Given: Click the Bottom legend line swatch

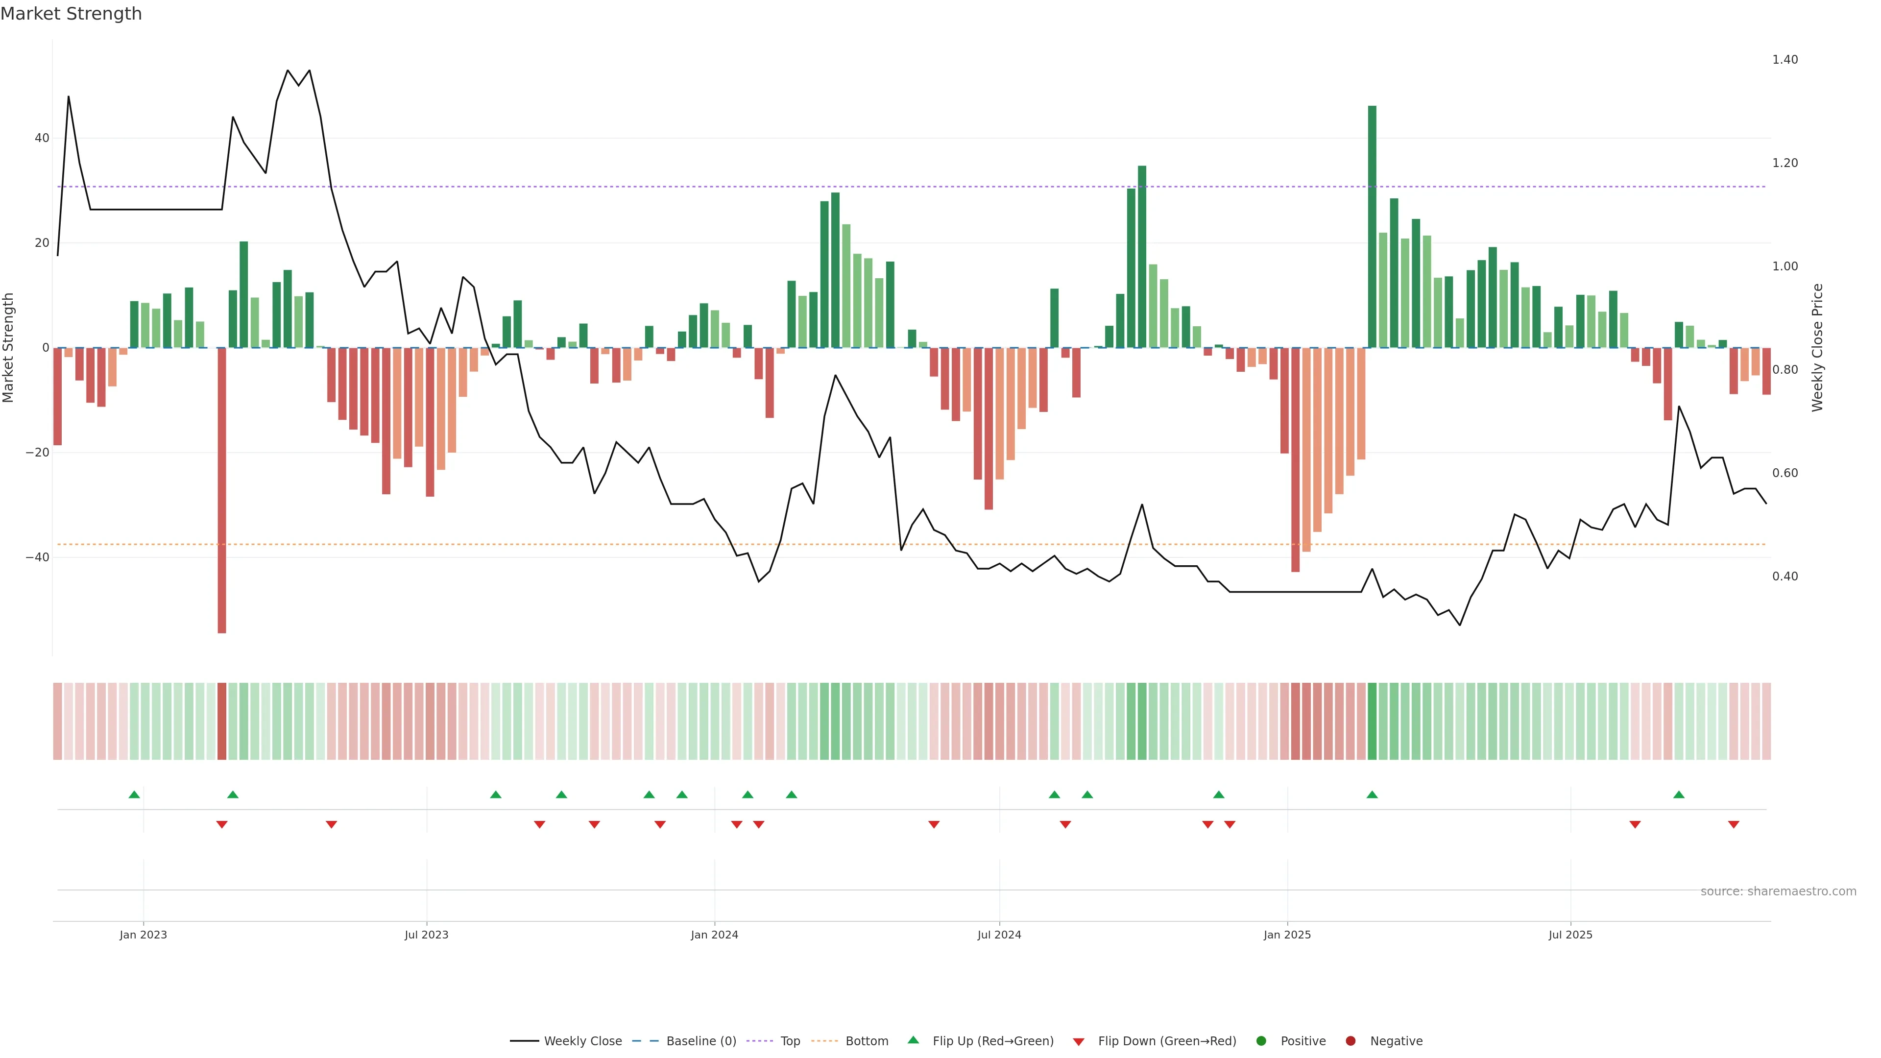Looking at the screenshot, I should pyautogui.click(x=824, y=1041).
